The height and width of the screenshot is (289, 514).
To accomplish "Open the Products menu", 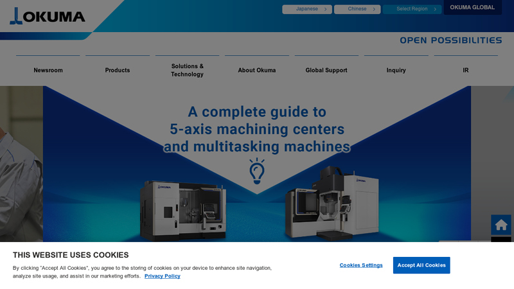I will tap(118, 70).
